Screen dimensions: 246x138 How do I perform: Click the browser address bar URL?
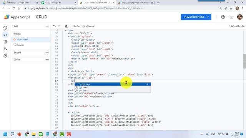[85, 8]
